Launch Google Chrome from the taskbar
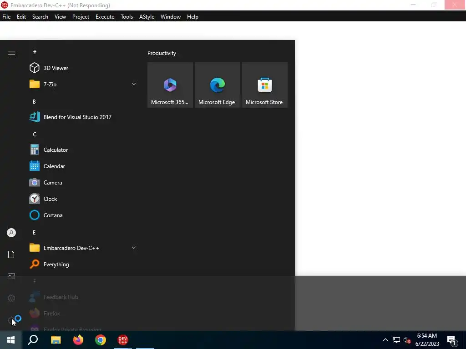The height and width of the screenshot is (349, 466). pos(101,340)
